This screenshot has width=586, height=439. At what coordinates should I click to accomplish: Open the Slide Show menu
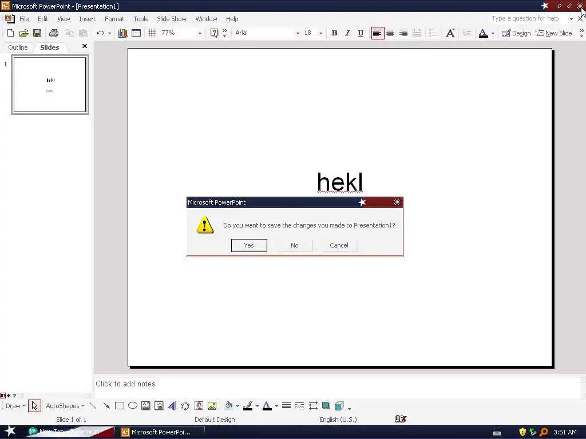tap(171, 19)
